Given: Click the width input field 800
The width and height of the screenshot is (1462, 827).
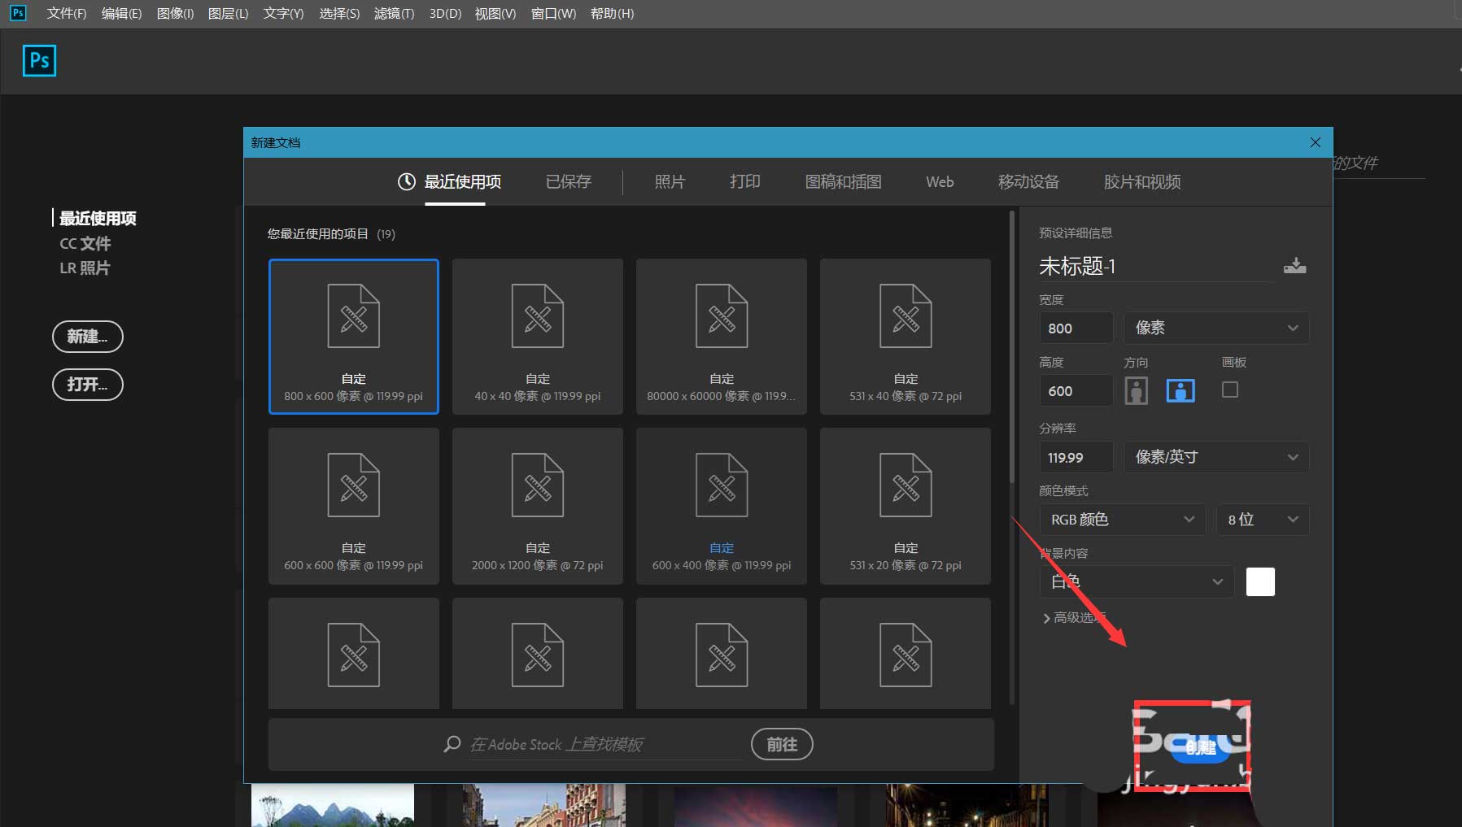Looking at the screenshot, I should [x=1076, y=328].
